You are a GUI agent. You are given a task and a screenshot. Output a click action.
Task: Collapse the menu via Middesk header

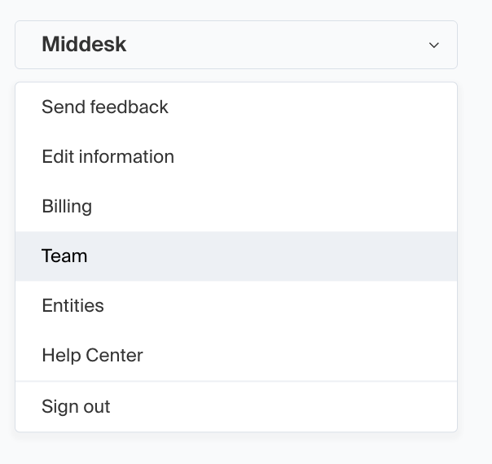235,45
